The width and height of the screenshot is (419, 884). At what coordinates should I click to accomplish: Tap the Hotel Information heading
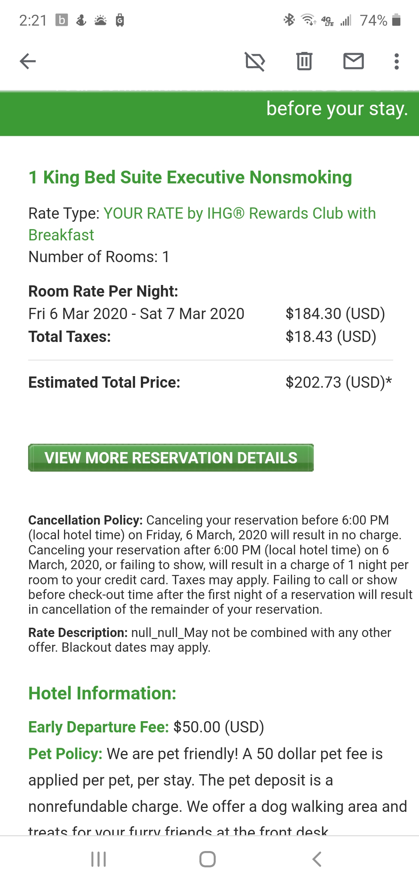coord(102,693)
